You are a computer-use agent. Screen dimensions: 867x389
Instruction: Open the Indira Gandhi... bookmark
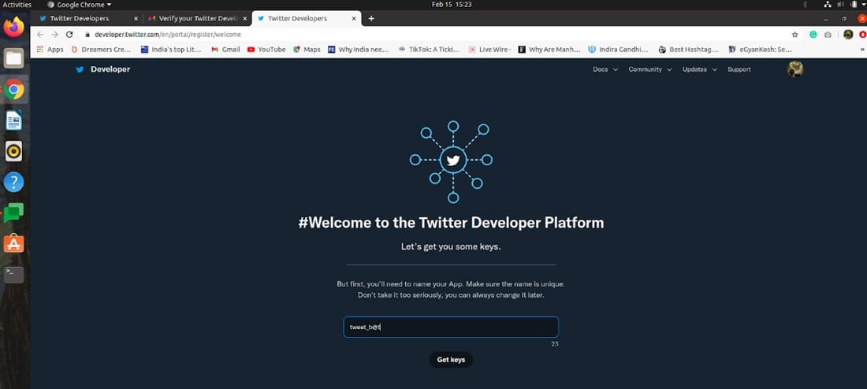coord(618,49)
